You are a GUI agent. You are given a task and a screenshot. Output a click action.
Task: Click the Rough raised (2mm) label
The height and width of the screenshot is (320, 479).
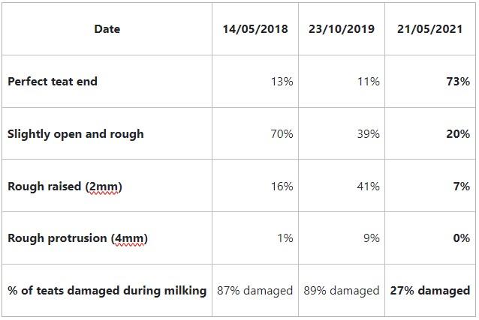pyautogui.click(x=65, y=187)
